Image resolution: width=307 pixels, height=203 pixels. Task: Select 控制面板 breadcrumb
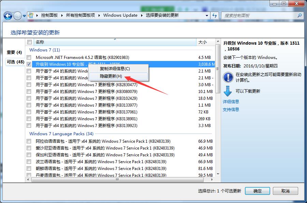pyautogui.click(x=49, y=15)
